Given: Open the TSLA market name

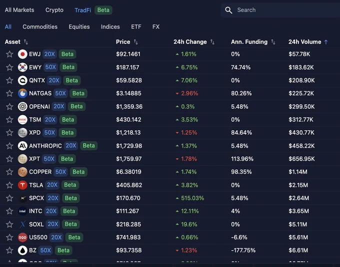Looking at the screenshot, I should click(x=36, y=185).
